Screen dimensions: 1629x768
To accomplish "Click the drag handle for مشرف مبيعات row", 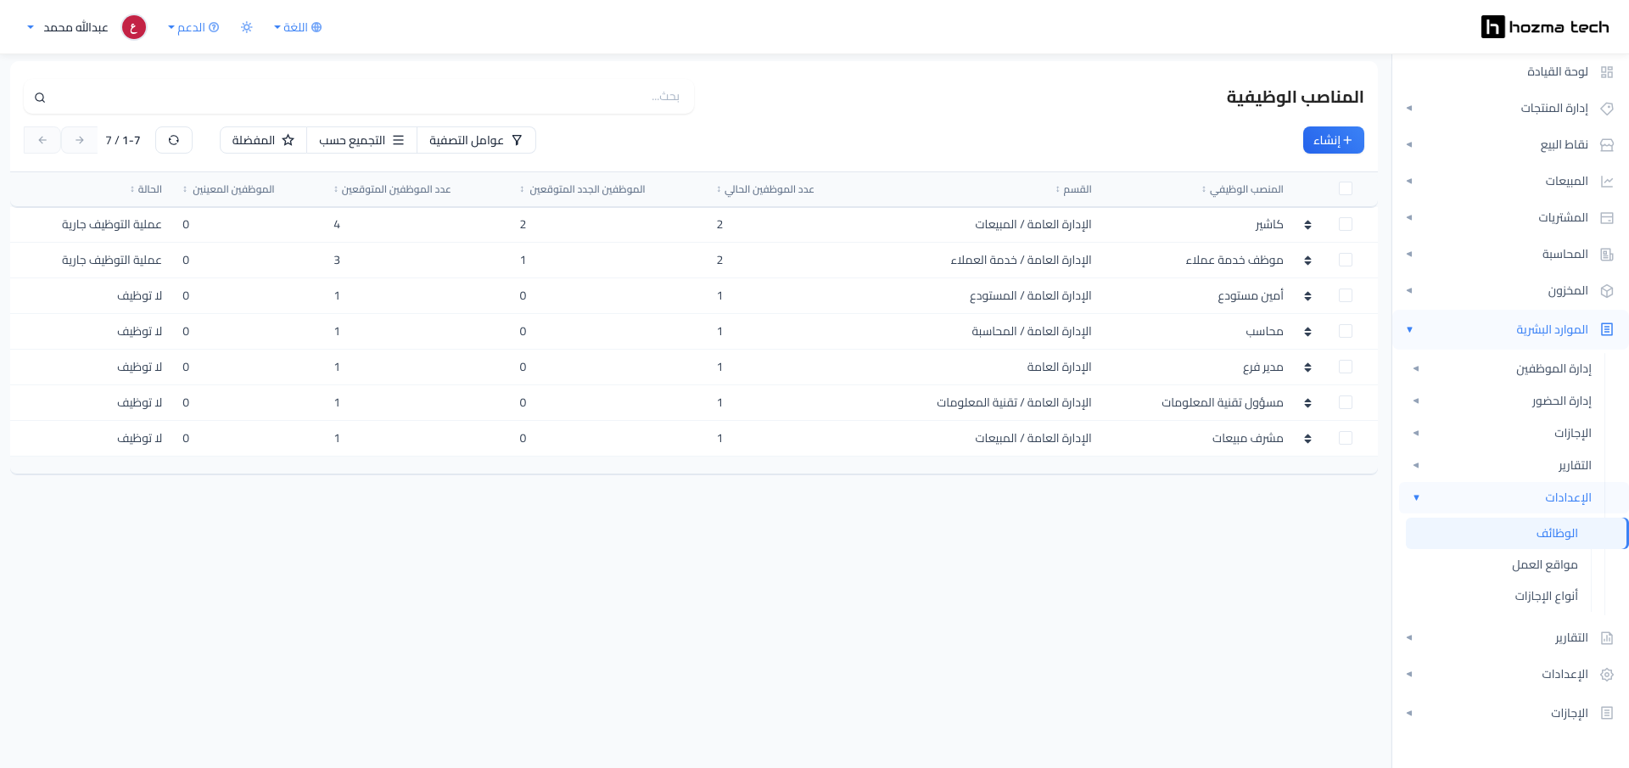I will pyautogui.click(x=1307, y=439).
